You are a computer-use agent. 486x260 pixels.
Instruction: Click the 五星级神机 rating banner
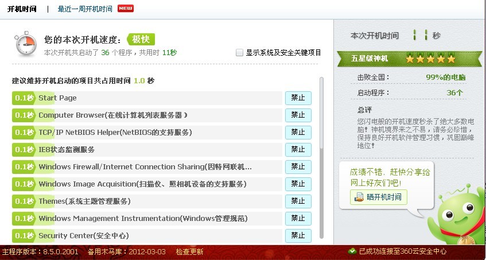tap(410, 59)
